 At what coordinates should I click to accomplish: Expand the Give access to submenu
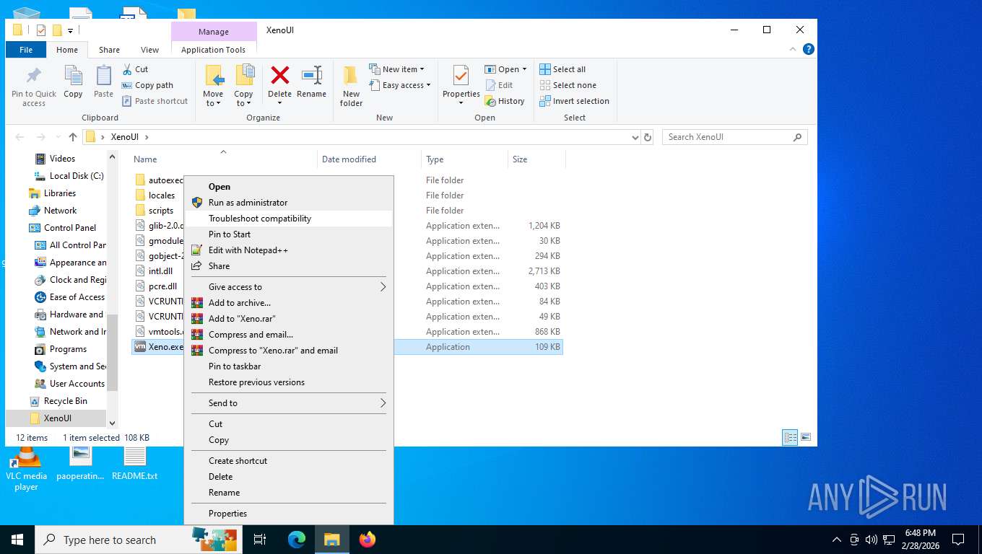click(x=383, y=287)
